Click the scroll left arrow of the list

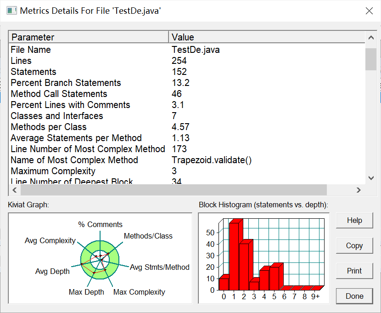coord(15,190)
